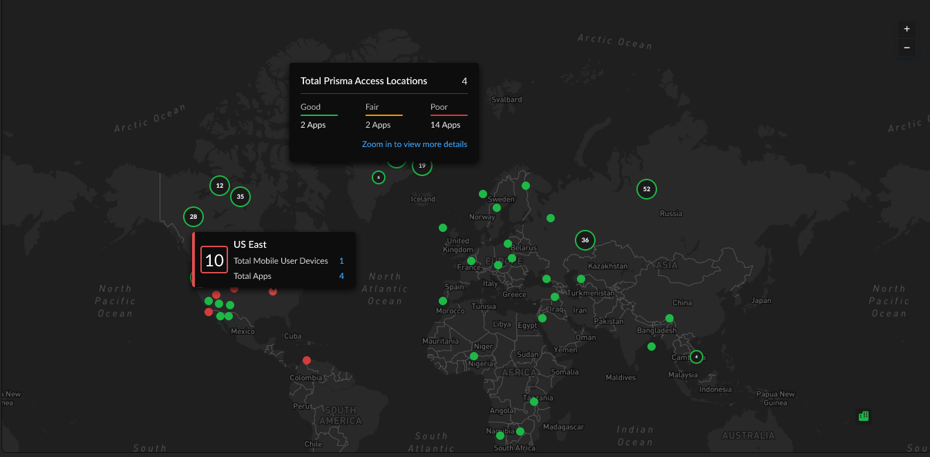Select the cluster marker labeled 4 near Malaysia
Viewport: 930px width, 457px height.
(696, 357)
